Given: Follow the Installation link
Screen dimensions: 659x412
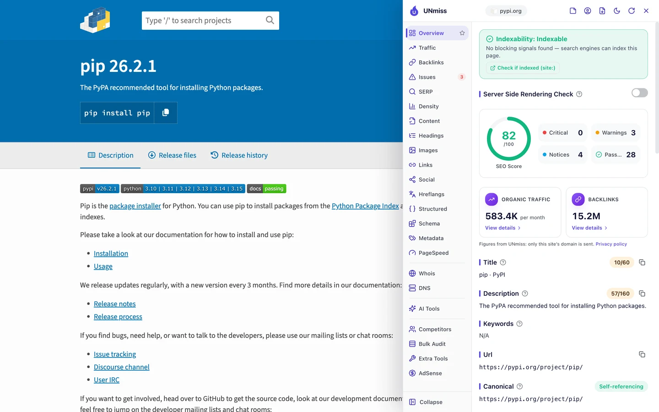Looking at the screenshot, I should (111, 254).
